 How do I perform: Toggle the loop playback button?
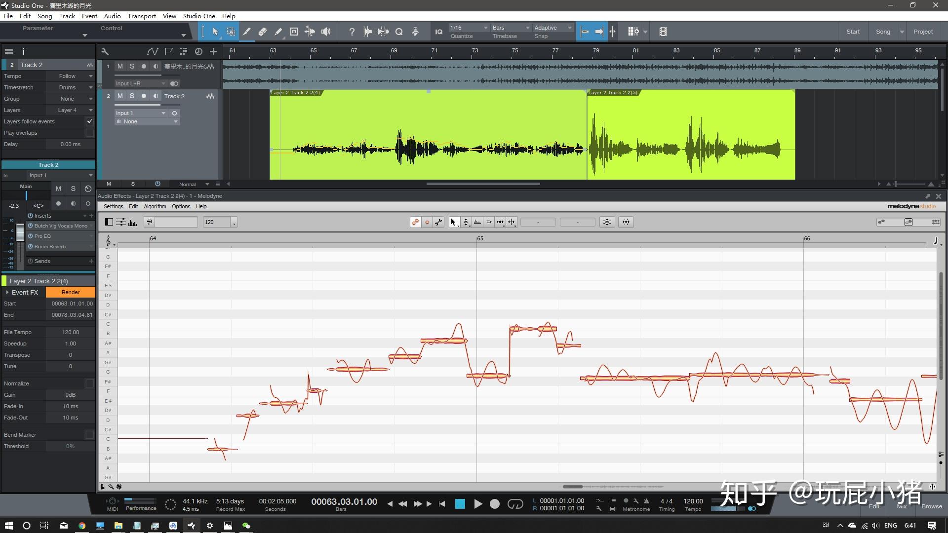pos(515,504)
